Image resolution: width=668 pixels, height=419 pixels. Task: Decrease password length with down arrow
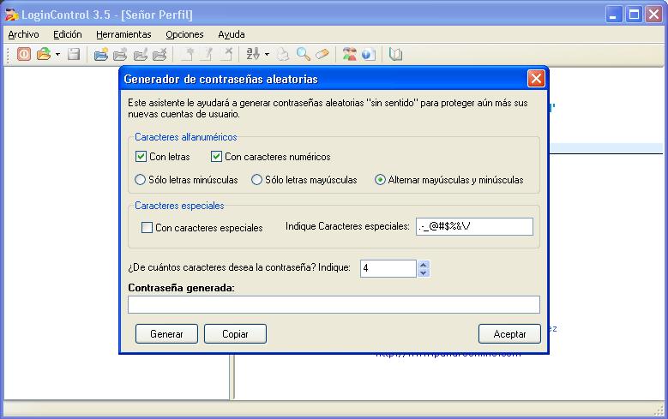click(x=423, y=273)
